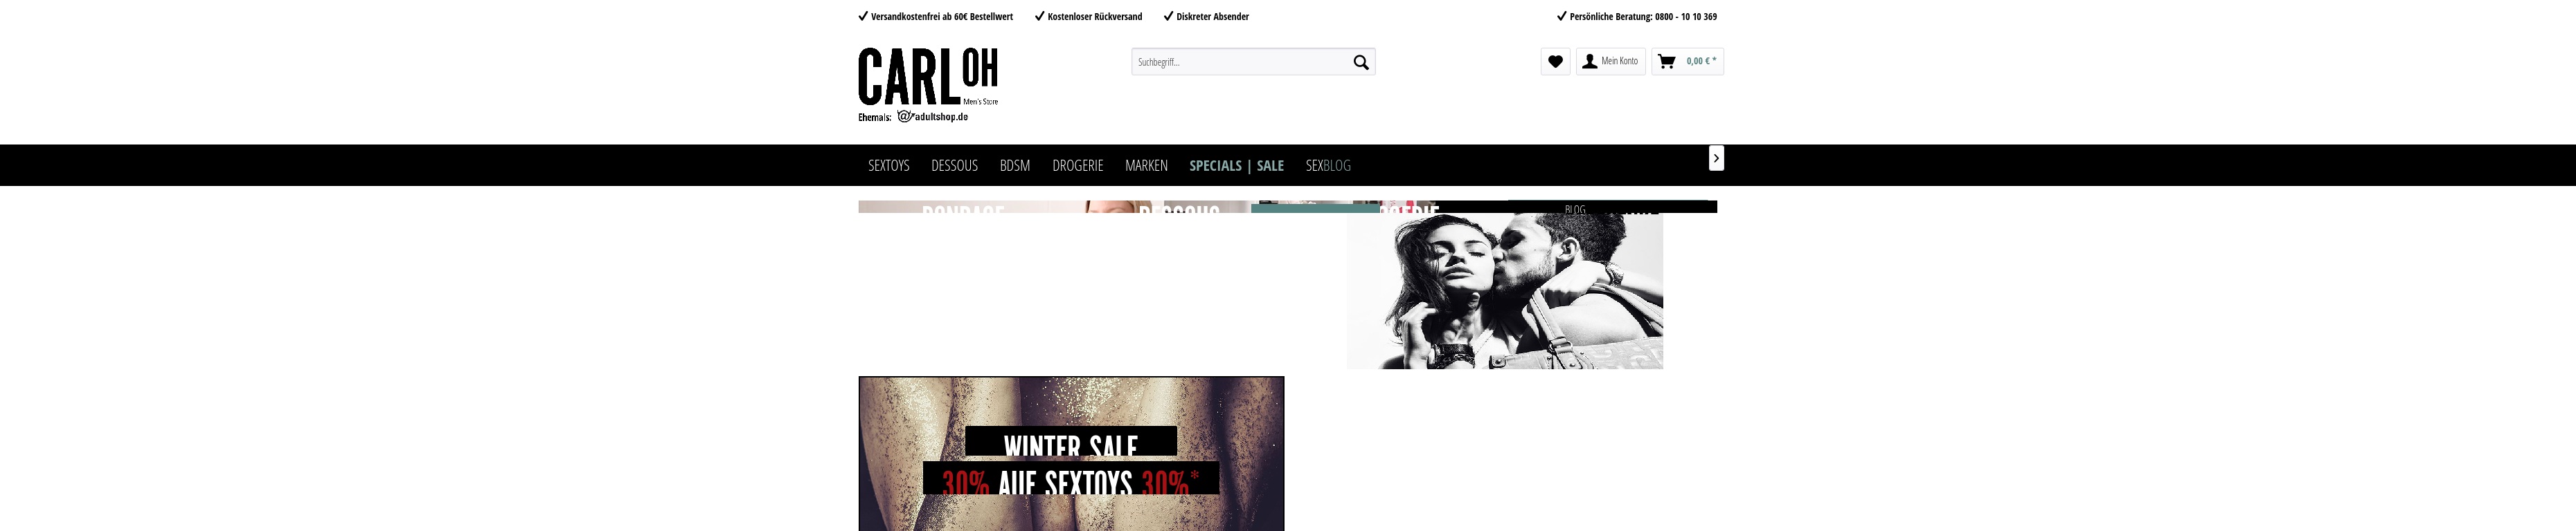Click the Versandkostenfrei checkmark icon

pos(863,16)
